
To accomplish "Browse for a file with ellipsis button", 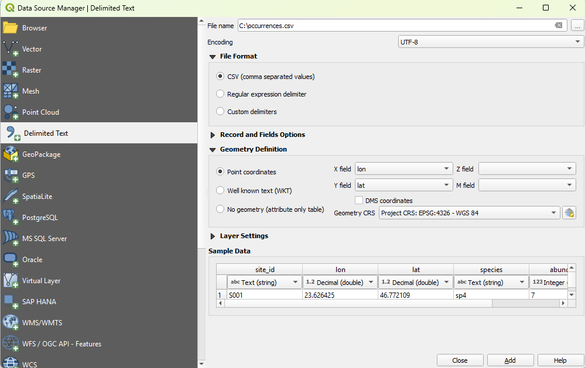I will 577,26.
